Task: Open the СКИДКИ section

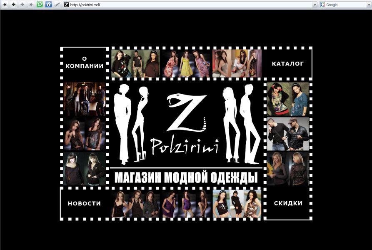Action: click(x=288, y=203)
